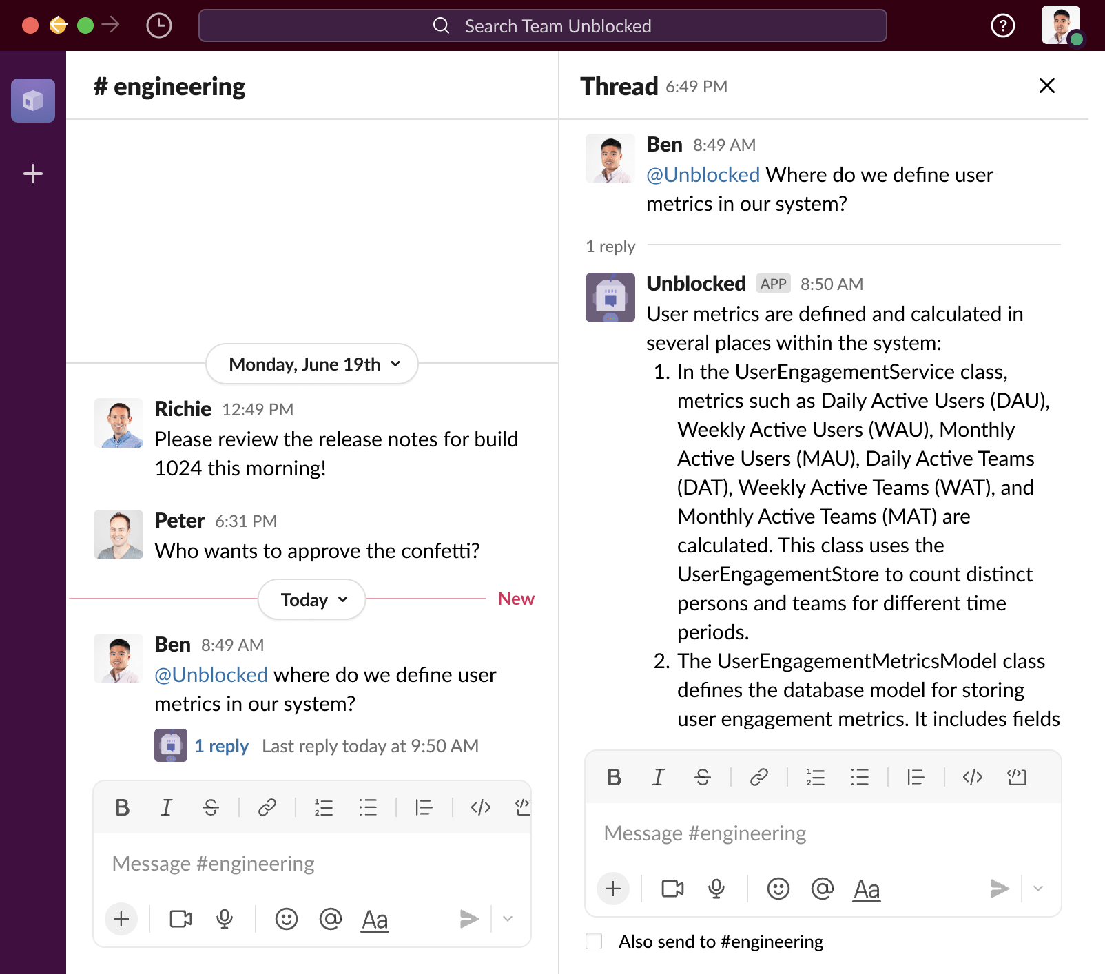Image resolution: width=1105 pixels, height=974 pixels.
Task: Insert link using thread composer link icon
Action: [x=758, y=778]
